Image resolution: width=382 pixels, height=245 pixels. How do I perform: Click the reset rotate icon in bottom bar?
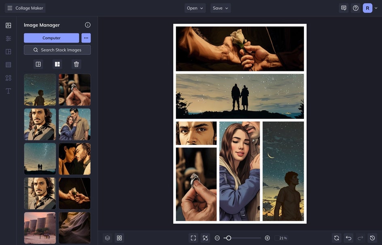336,238
